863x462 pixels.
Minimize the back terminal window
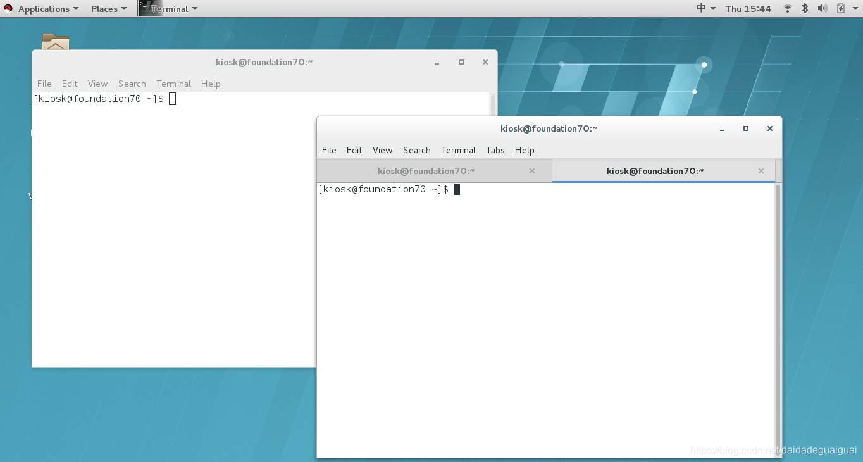437,62
